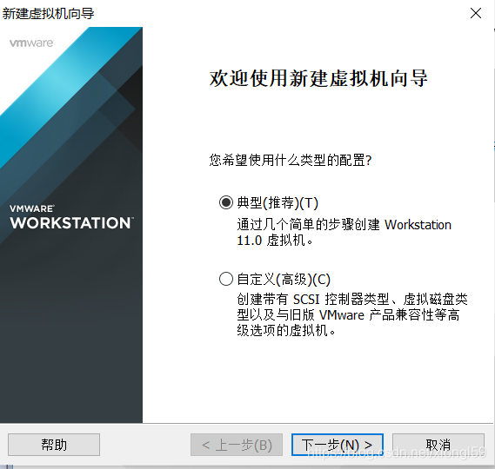Click the description about SCSI 控制器类型
The image size is (495, 469).
(352, 314)
